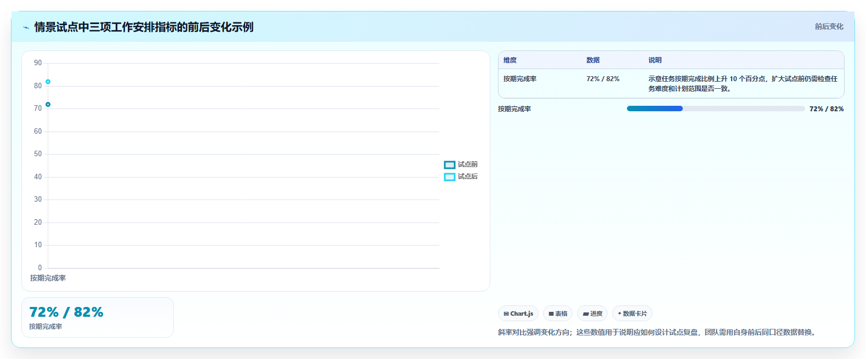The image size is (866, 359).
Task: Toggle the 试点后 legend swatch
Action: (450, 177)
